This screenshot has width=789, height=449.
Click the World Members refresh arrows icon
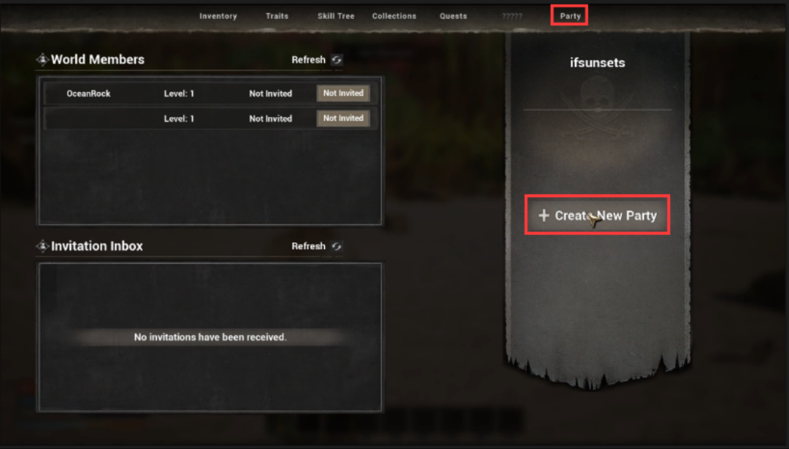[336, 60]
